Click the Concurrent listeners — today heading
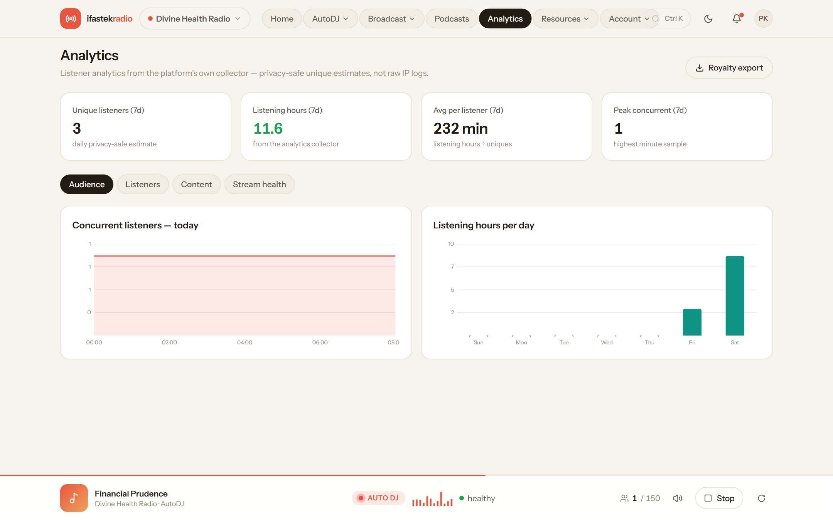 (135, 225)
